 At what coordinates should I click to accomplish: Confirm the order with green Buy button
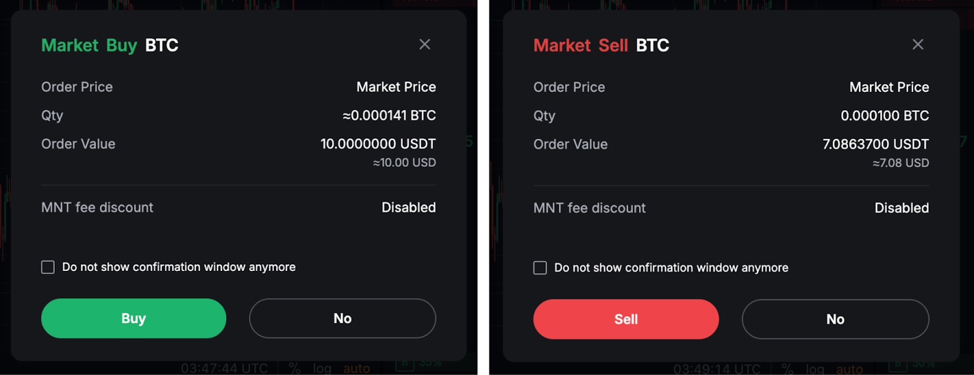(x=133, y=318)
